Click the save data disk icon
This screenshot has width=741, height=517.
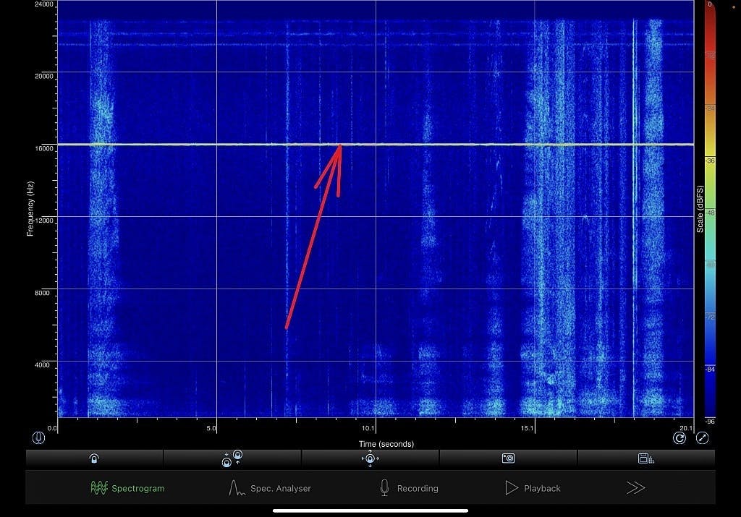point(645,458)
